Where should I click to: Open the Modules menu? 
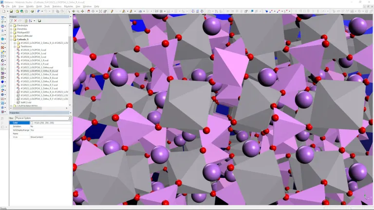(x=68, y=6)
